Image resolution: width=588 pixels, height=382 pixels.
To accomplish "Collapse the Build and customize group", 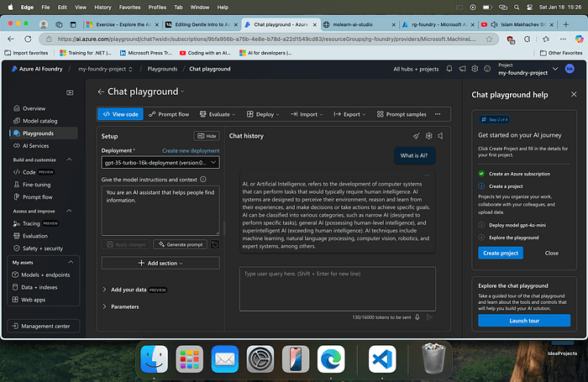I will (x=70, y=160).
